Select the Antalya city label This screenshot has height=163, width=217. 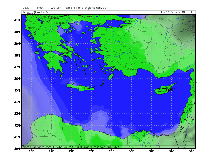(x=133, y=70)
